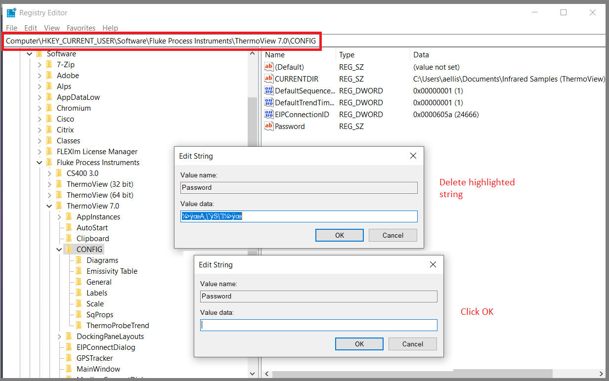The width and height of the screenshot is (609, 381).
Task: Open the File menu
Action: [11, 28]
